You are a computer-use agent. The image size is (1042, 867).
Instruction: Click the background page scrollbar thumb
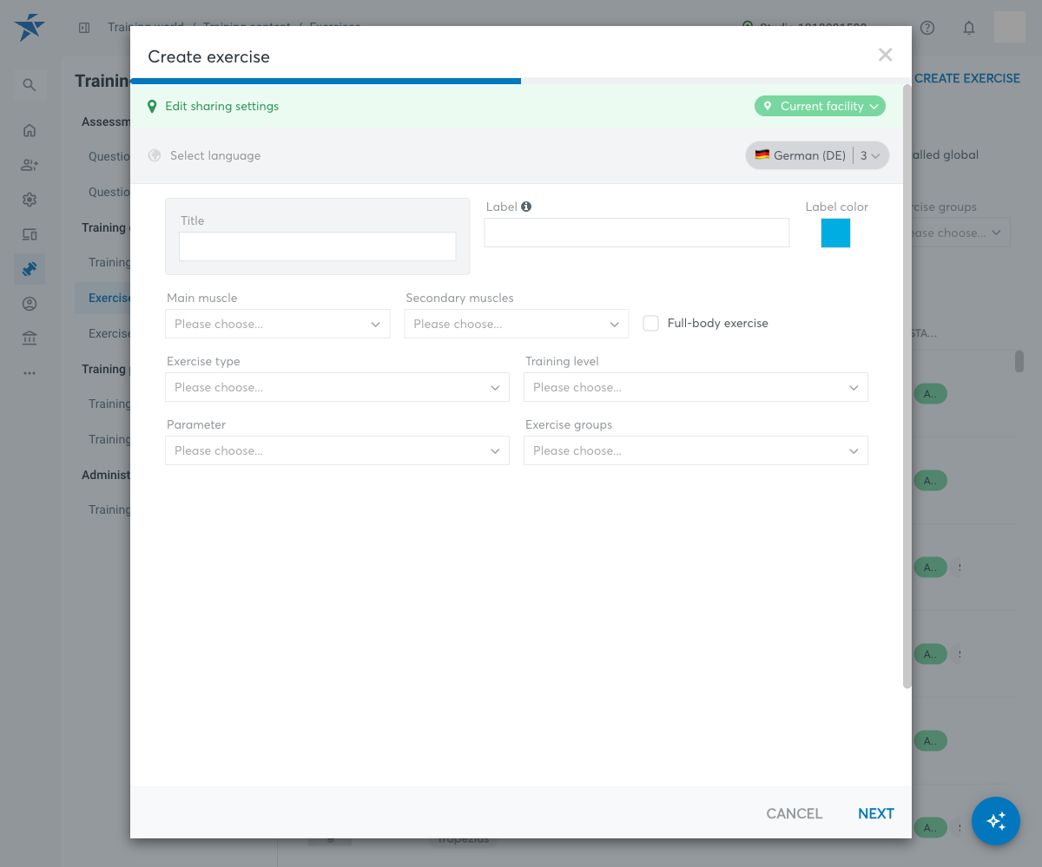point(1019,361)
